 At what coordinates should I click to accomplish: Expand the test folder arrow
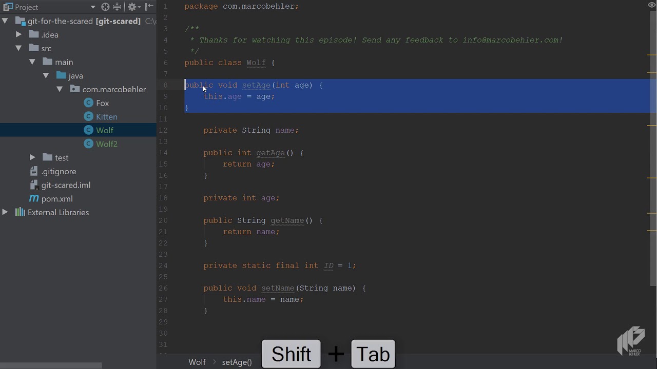point(32,157)
